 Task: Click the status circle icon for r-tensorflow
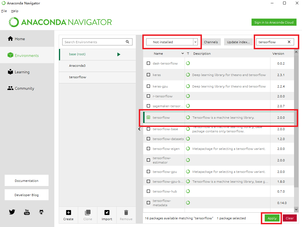click(188, 96)
